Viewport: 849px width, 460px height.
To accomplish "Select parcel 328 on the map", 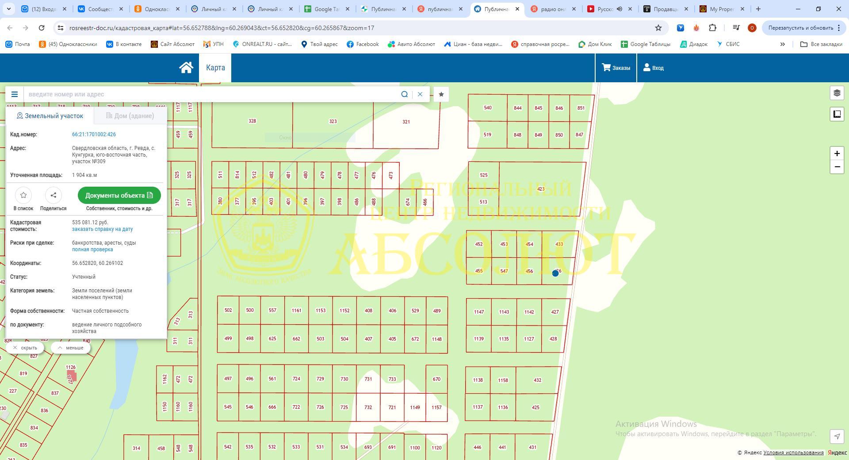I will (252, 121).
